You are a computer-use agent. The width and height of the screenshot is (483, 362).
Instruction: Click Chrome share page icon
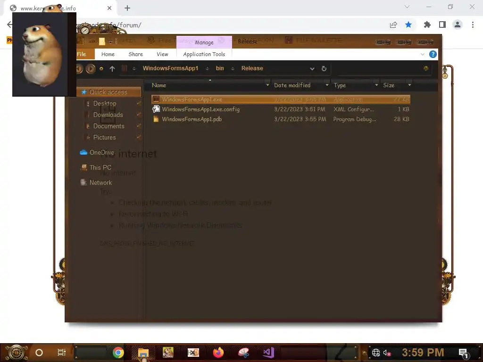[x=393, y=25]
